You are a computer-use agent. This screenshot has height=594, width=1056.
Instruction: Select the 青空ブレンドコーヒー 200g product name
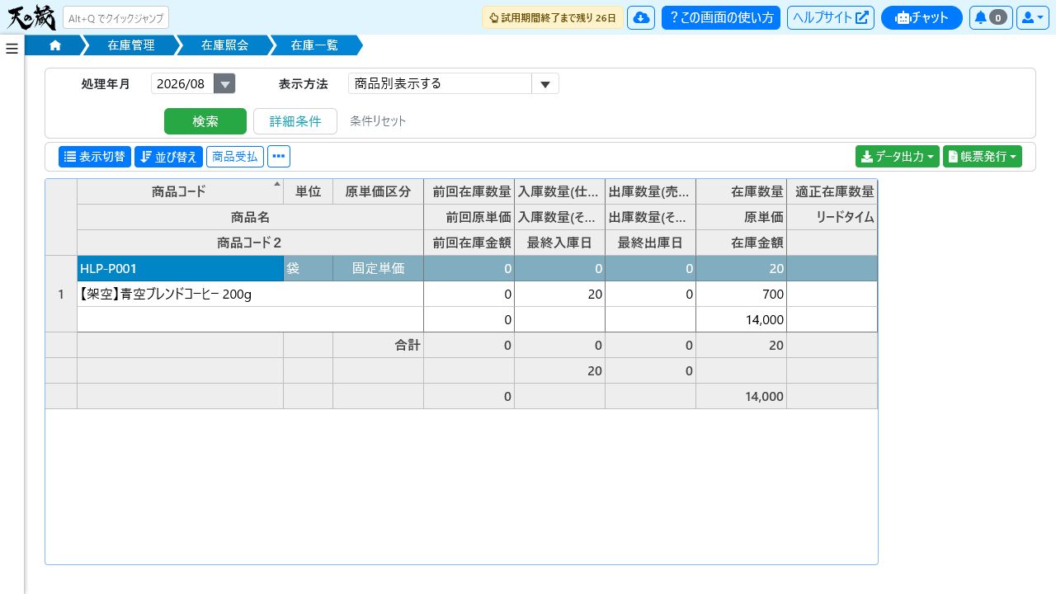click(x=250, y=294)
